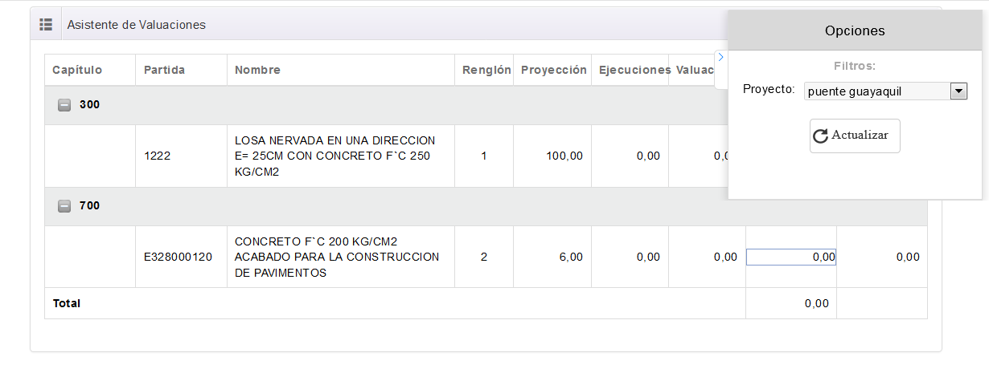Open the Proyecto dropdown
Image resolution: width=989 pixels, height=377 pixels.
pos(958,91)
